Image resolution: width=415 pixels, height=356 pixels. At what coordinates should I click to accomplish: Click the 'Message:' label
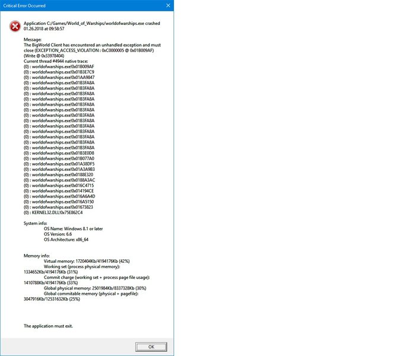pyautogui.click(x=33, y=40)
